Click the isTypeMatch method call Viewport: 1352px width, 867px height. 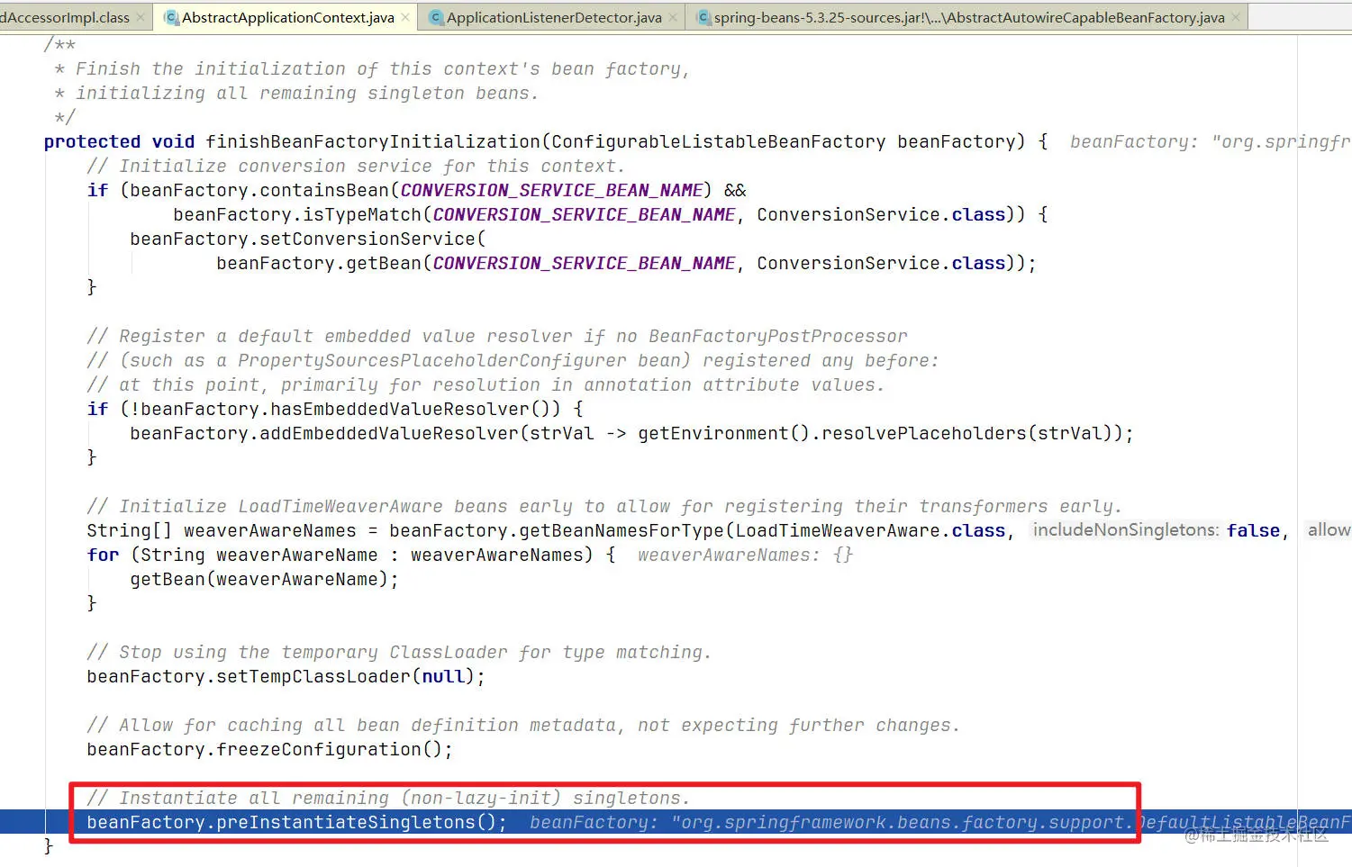click(362, 215)
